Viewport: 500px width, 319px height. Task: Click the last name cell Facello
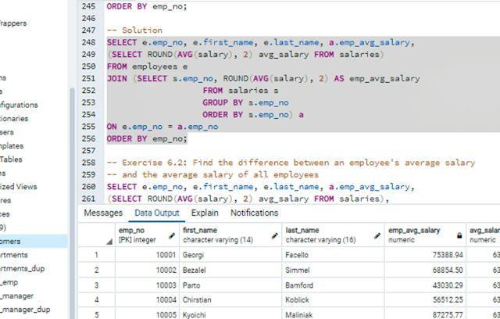[334, 255]
